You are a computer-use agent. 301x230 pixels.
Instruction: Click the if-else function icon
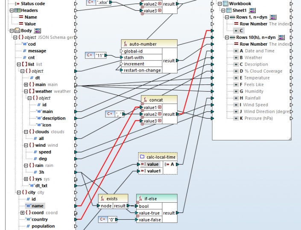[x=140, y=199]
